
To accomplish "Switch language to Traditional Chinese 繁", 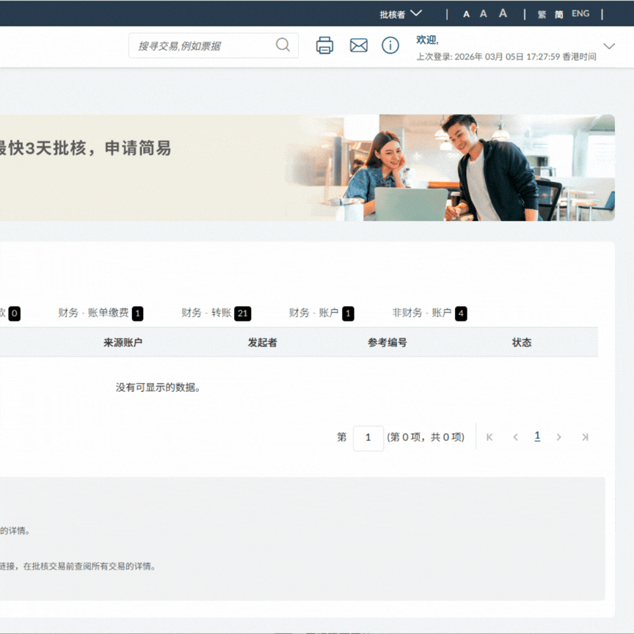I will [x=542, y=15].
